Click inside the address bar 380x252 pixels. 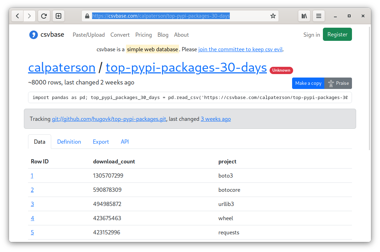point(173,16)
